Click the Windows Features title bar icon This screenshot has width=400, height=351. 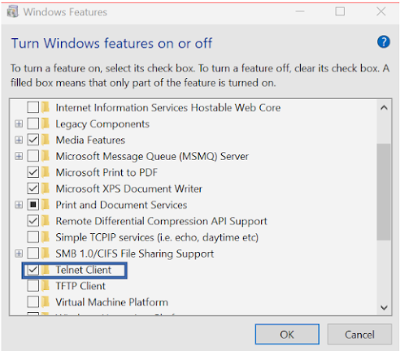[x=12, y=12]
